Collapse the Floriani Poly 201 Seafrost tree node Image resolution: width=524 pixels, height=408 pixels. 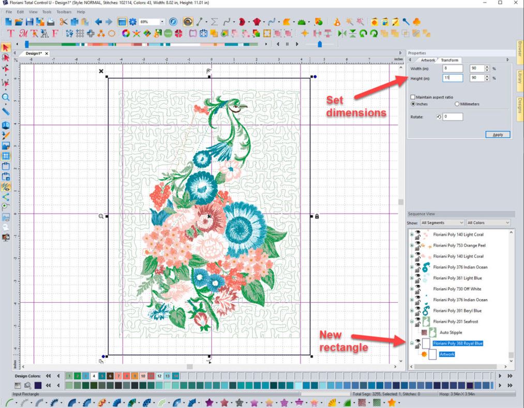[x=412, y=322]
